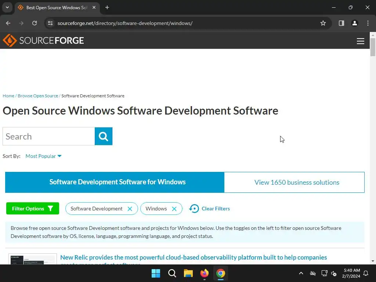Click the muted volume tray icon

(x=334, y=273)
